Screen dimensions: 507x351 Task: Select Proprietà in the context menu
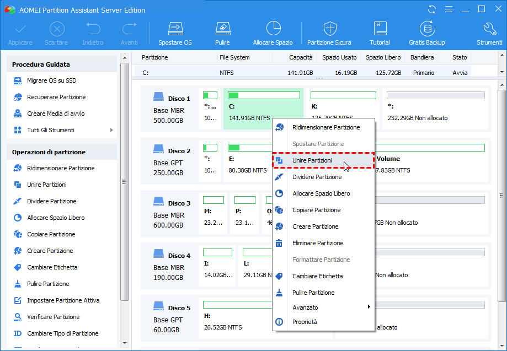305,322
